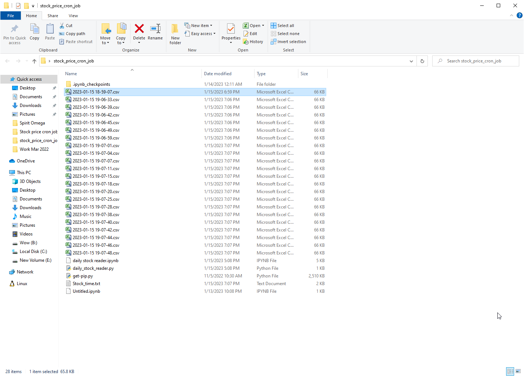Screen dimensions: 524x376
Task: Click Cut in the Clipboard group
Action: [66, 26]
